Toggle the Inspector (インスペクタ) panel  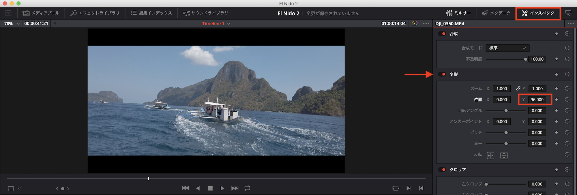point(538,13)
